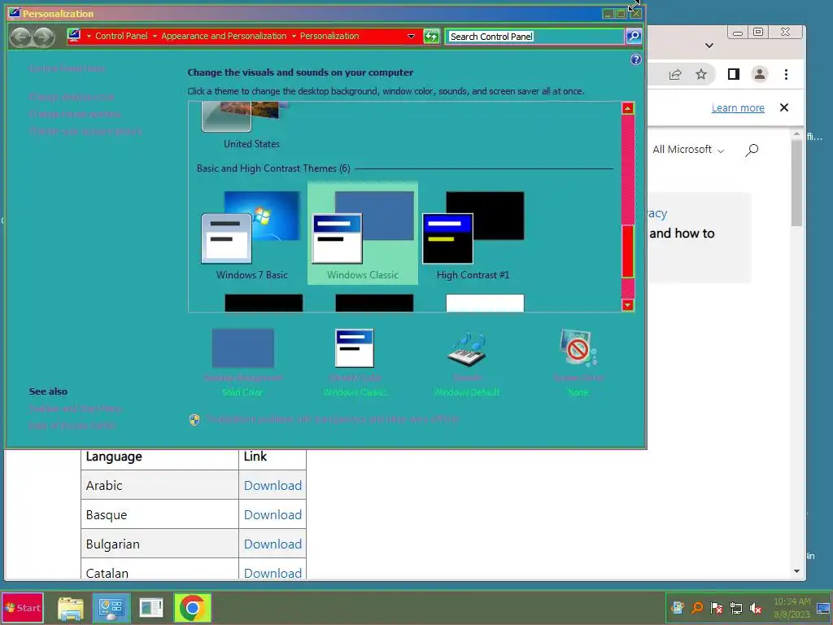Open Chrome three-dot menu
833x625 pixels.
pos(787,74)
